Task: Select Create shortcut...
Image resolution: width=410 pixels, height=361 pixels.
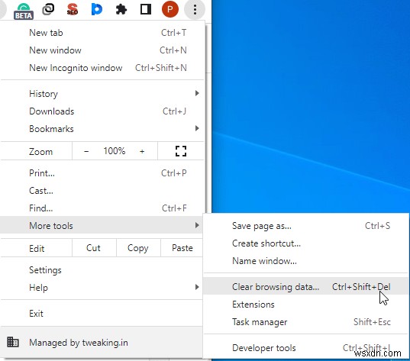Action: 306,243
